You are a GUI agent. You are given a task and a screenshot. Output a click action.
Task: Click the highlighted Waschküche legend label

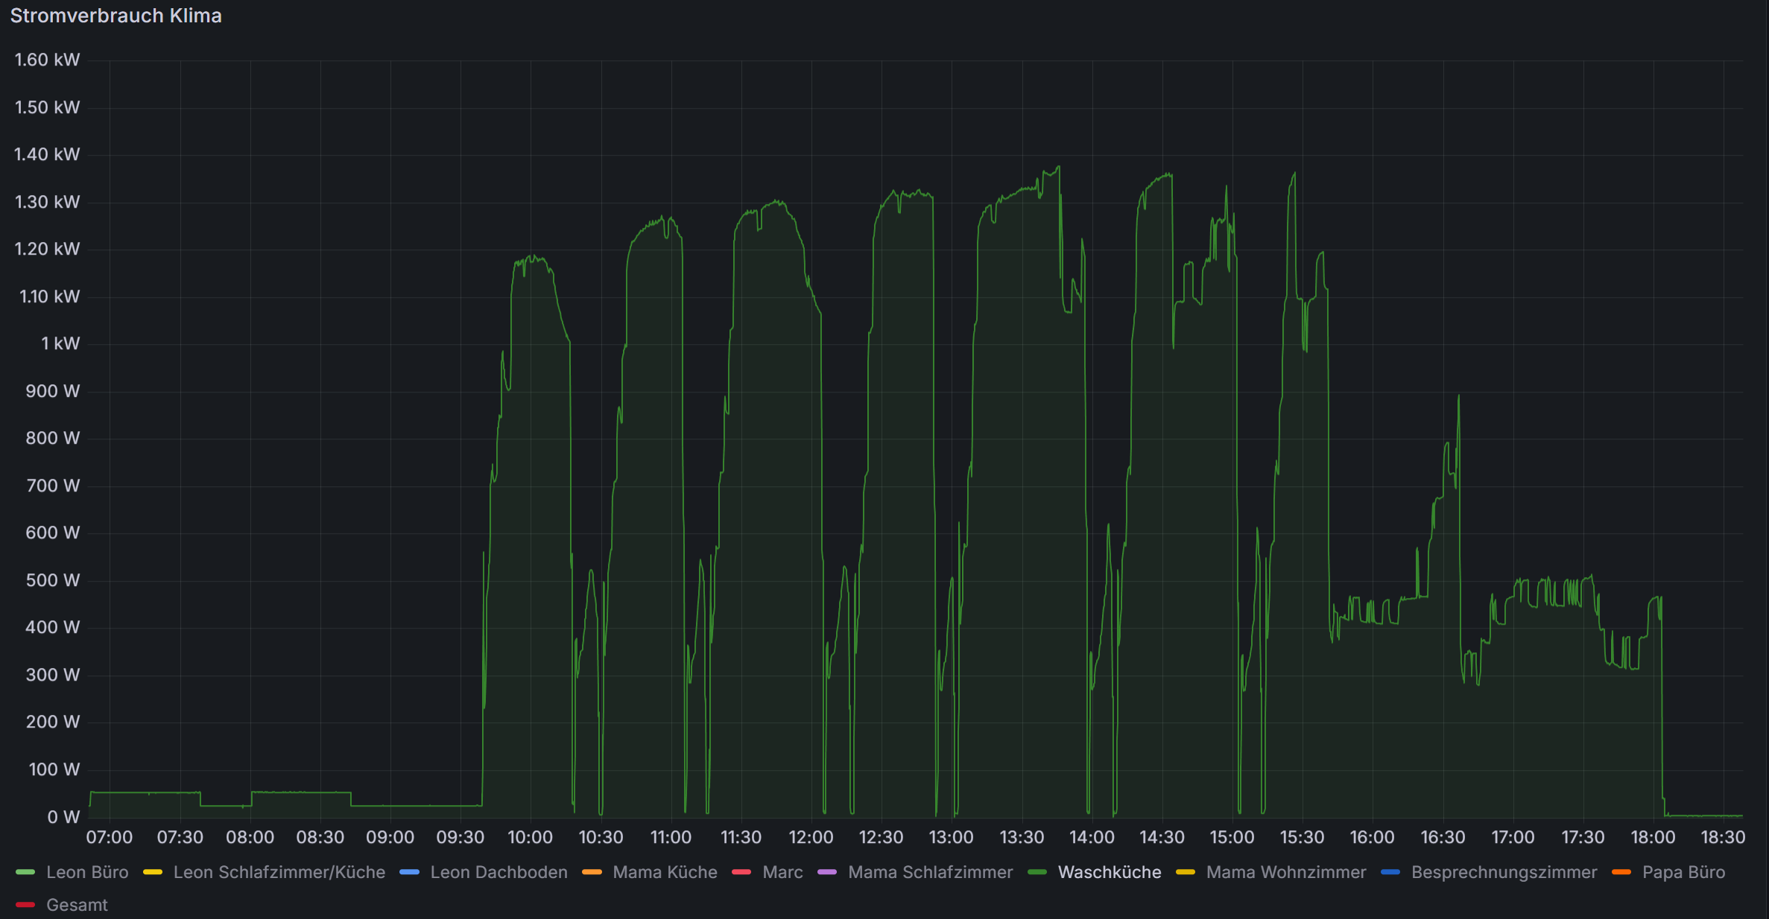click(1109, 872)
